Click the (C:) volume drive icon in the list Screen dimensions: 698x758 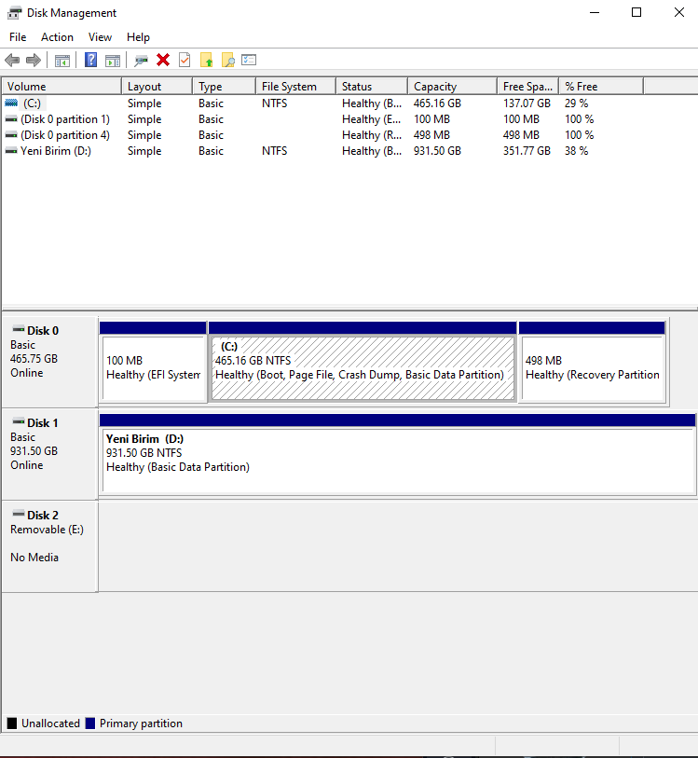(x=11, y=103)
